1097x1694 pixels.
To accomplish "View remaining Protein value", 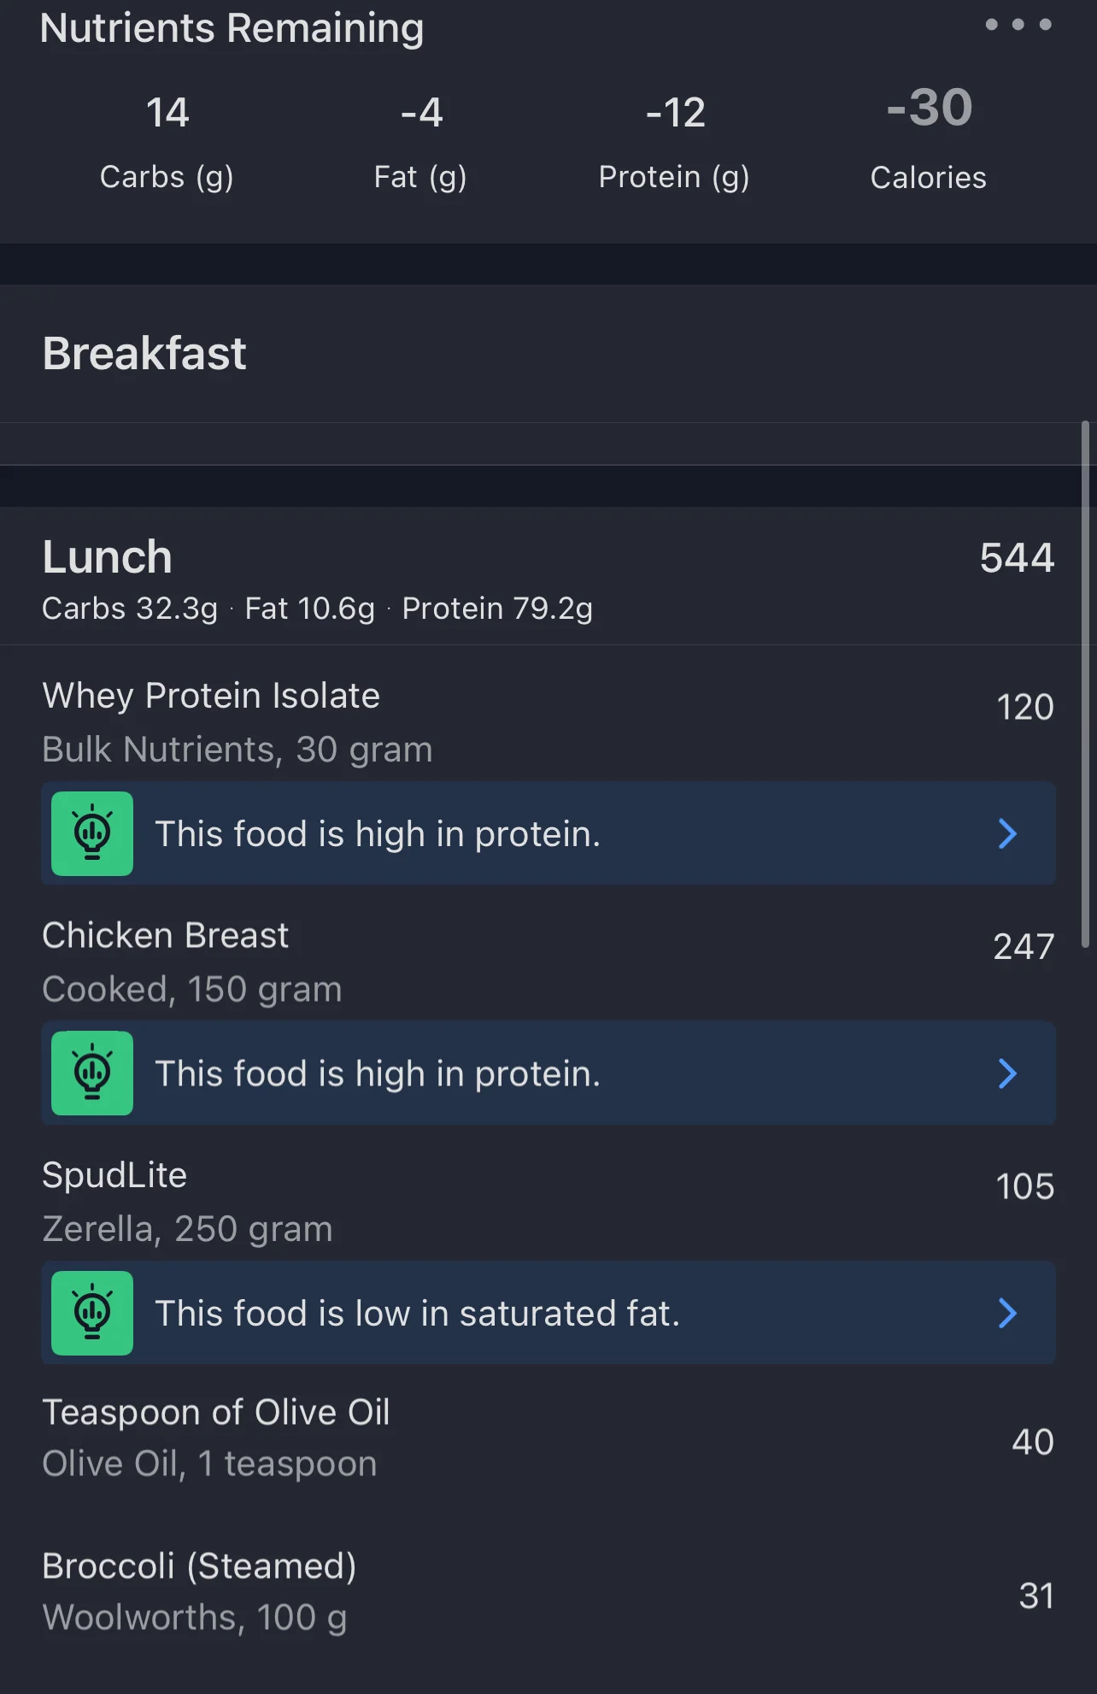I will (x=675, y=113).
